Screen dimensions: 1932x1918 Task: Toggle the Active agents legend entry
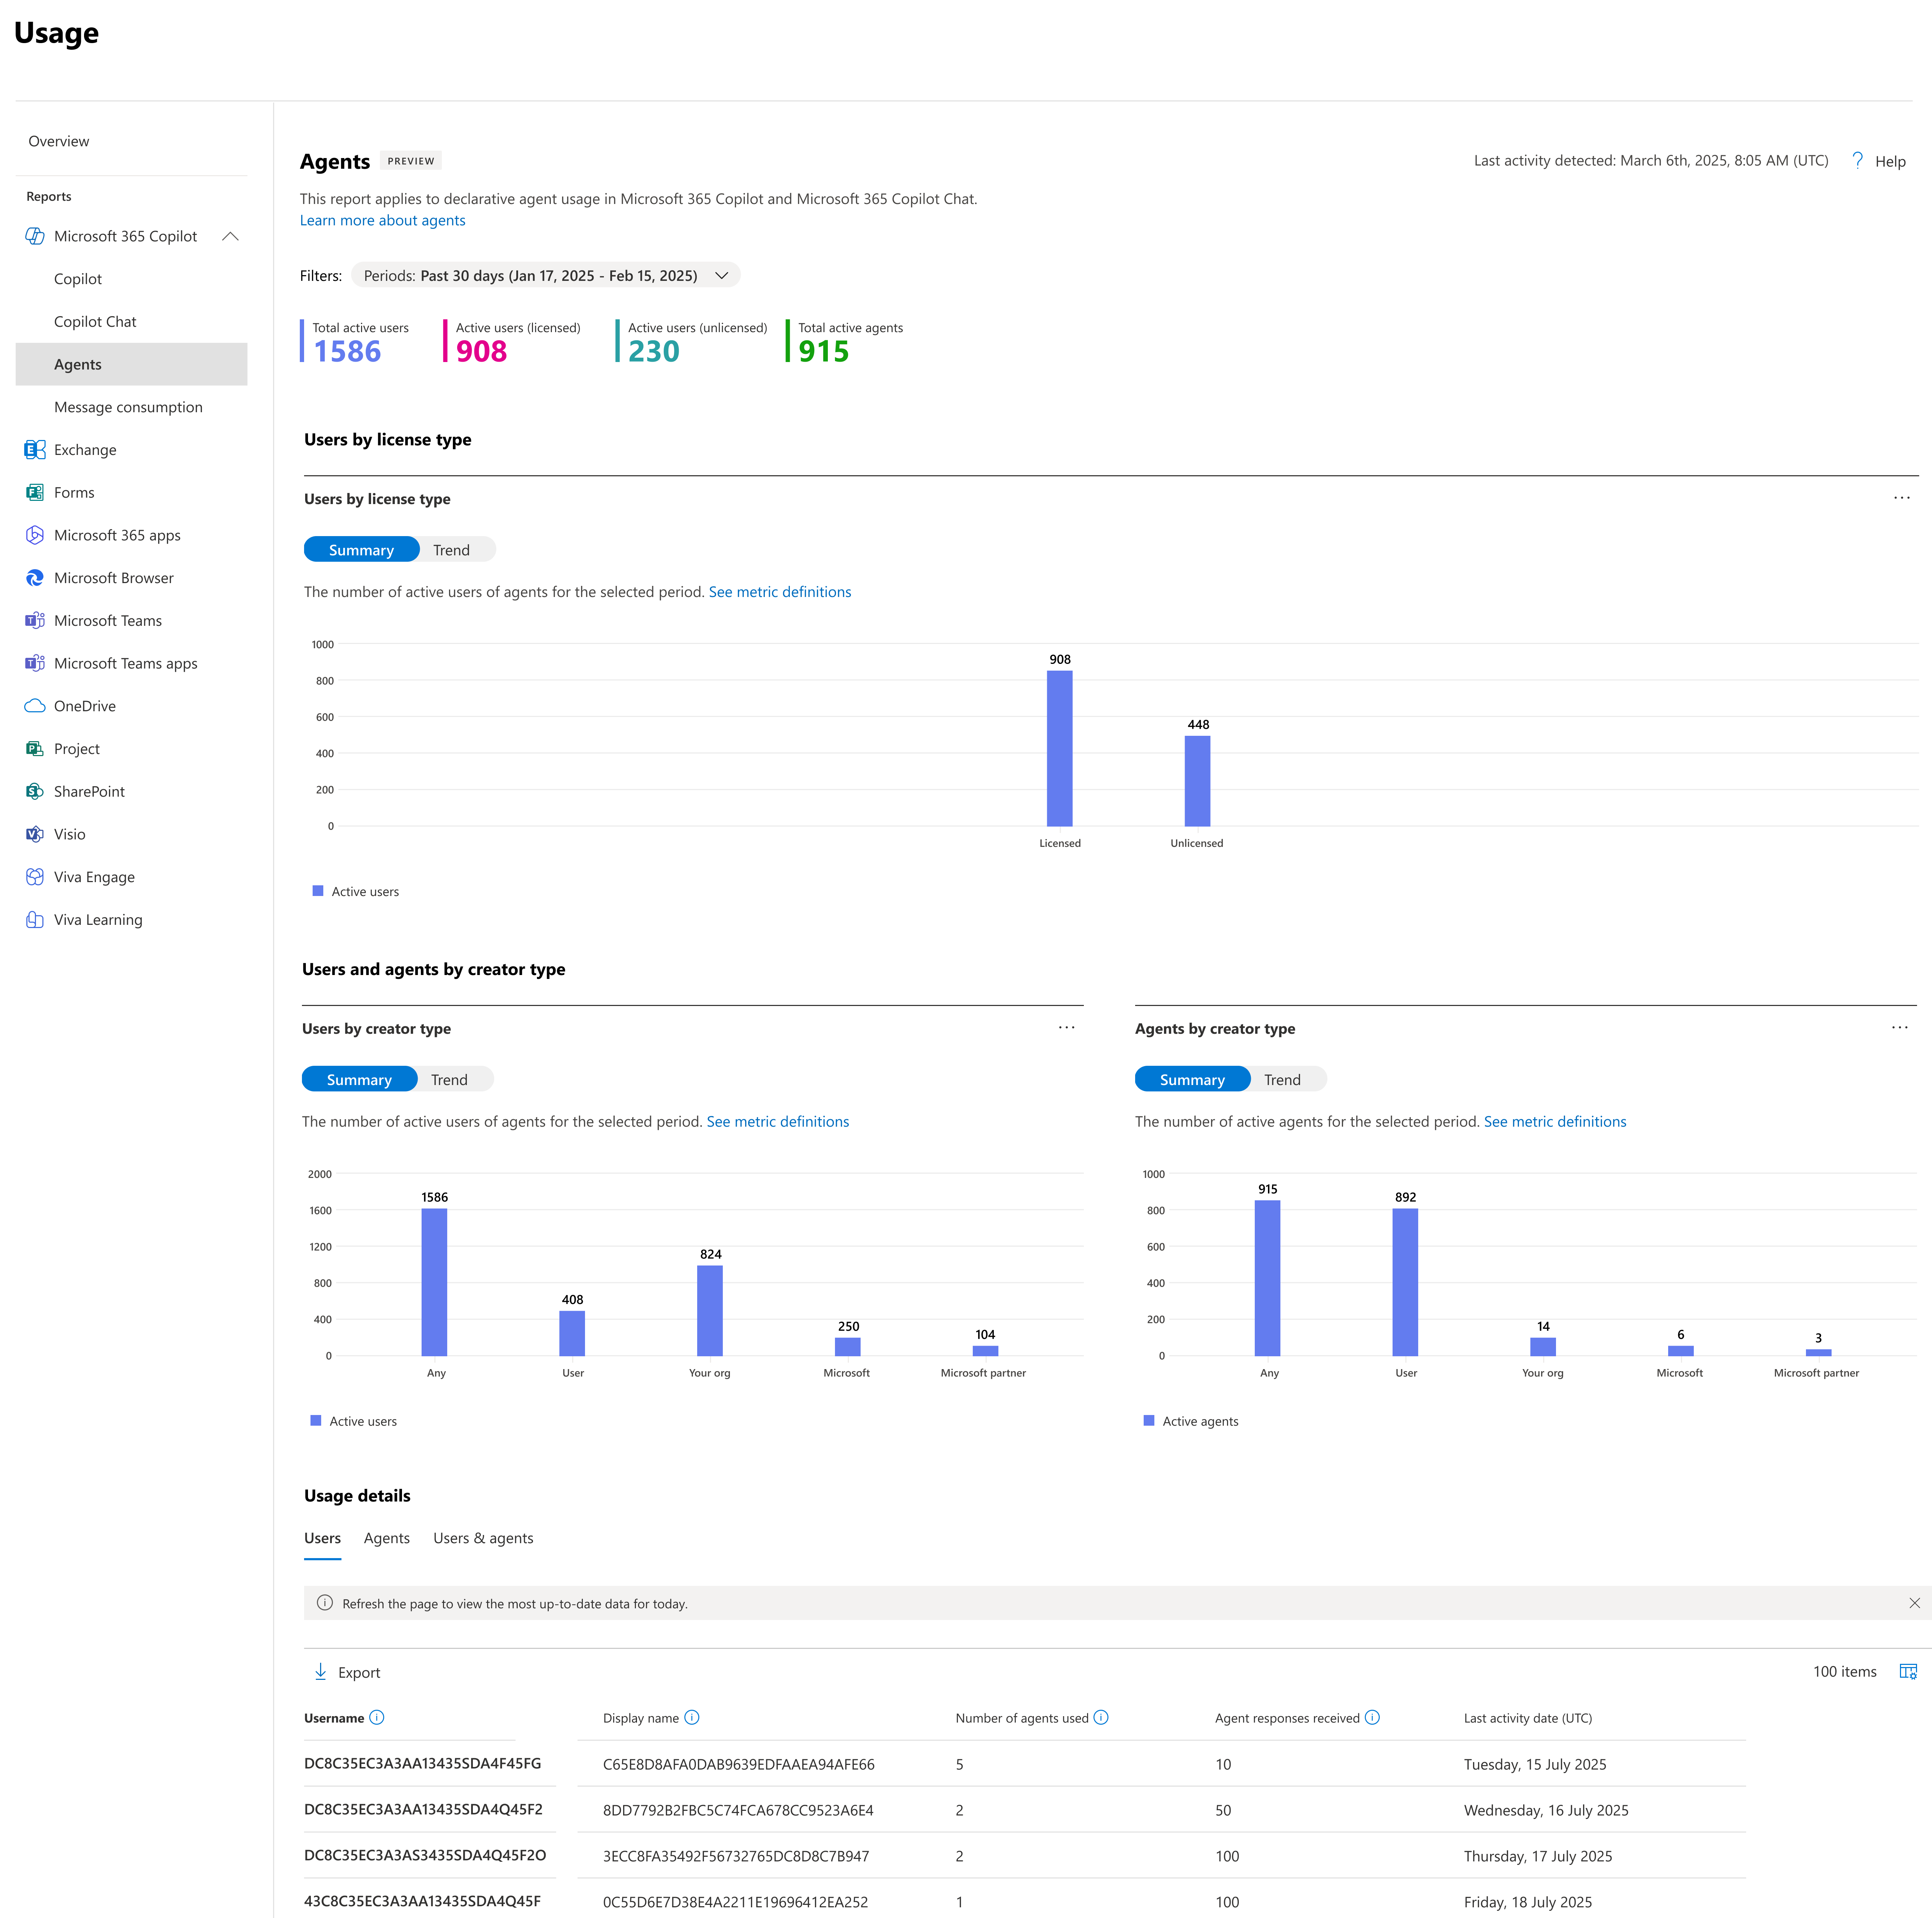[x=1191, y=1421]
